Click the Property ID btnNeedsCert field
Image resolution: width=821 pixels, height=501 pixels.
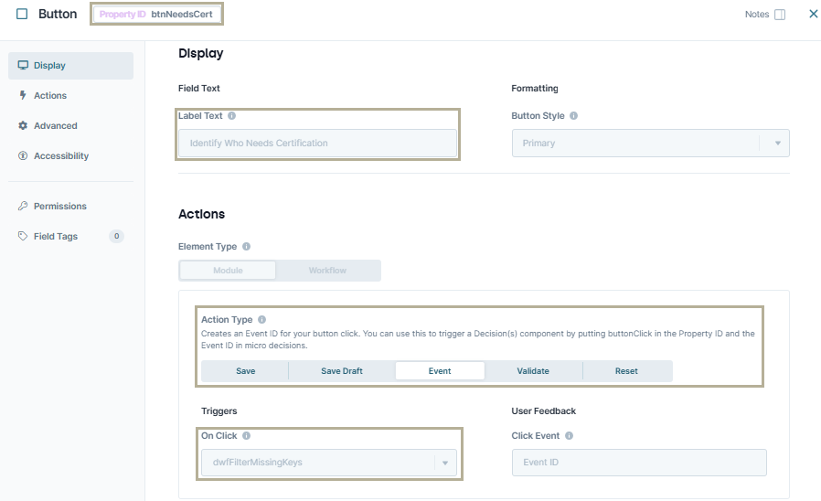coord(156,14)
